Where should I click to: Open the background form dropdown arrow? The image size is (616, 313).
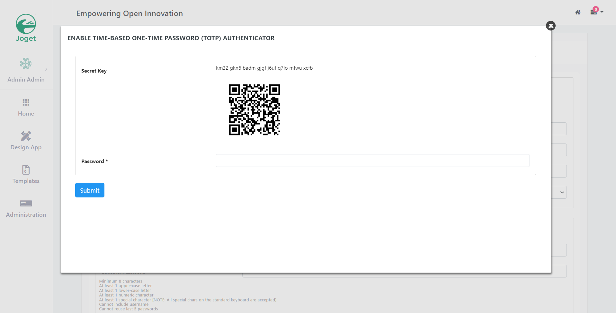point(562,193)
